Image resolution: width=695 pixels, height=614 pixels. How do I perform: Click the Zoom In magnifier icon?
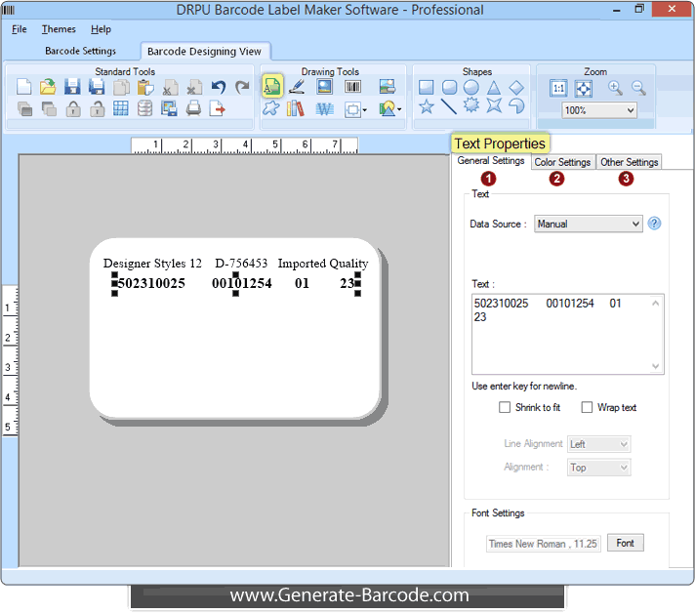click(x=615, y=88)
